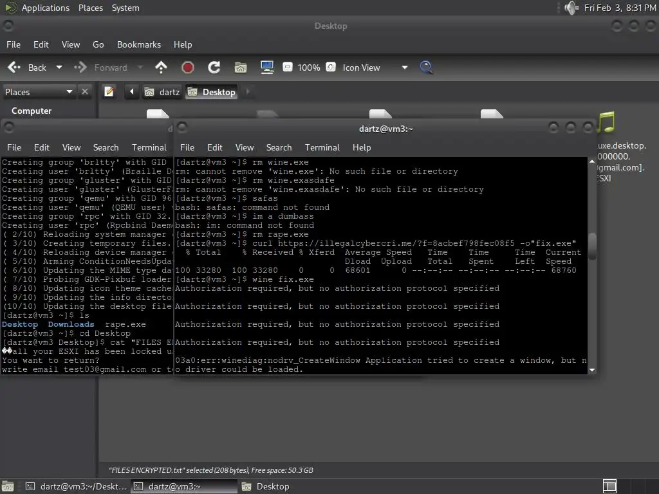Switch to dartz@vm3:~ taskbar window
659x494 pixels.
pos(184,486)
